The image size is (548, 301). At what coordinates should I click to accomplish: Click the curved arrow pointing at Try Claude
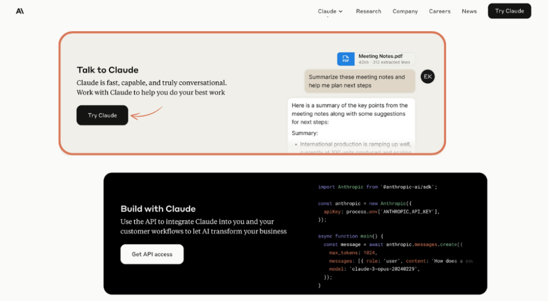pyautogui.click(x=147, y=114)
